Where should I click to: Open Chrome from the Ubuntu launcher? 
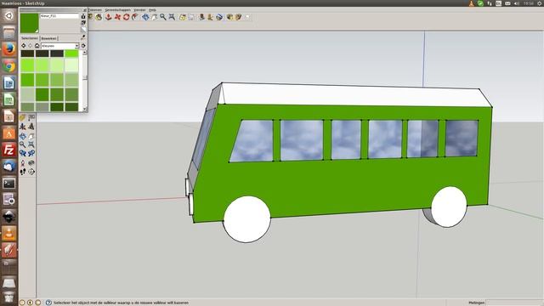point(9,66)
